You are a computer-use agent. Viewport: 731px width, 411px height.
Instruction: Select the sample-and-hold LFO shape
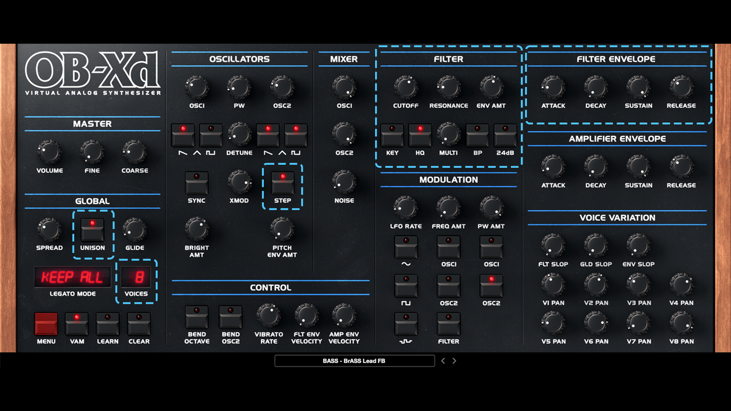(x=406, y=324)
